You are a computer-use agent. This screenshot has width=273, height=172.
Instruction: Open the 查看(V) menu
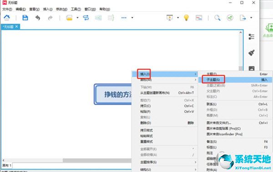(34, 9)
